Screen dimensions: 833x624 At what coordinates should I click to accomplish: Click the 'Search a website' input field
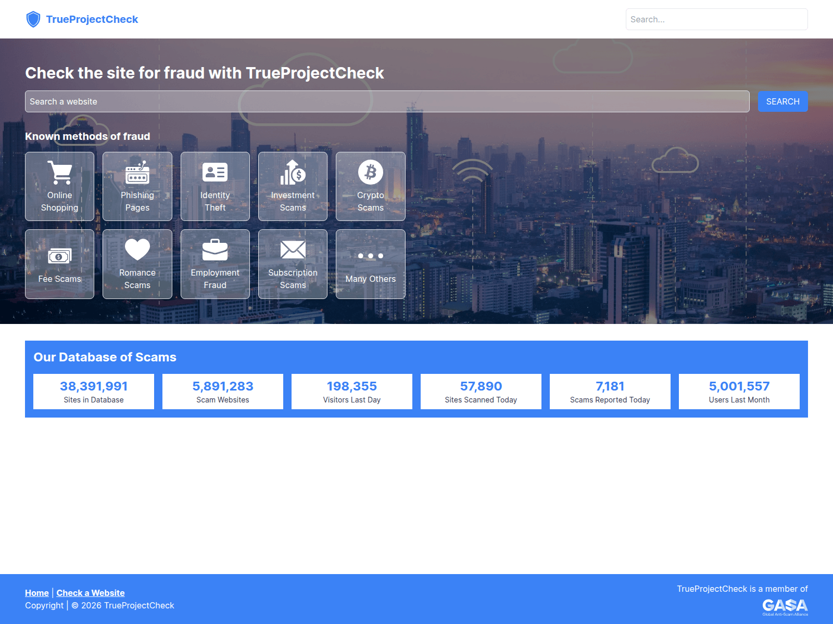387,101
